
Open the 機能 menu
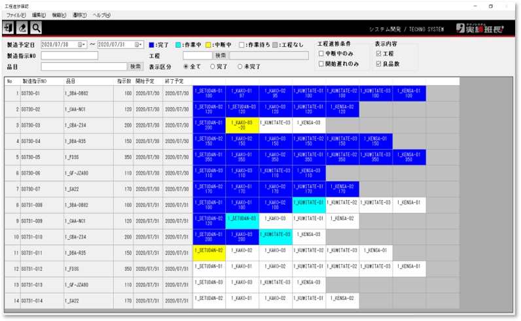[59, 14]
